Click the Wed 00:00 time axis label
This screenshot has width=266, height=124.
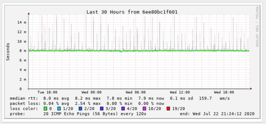(91, 92)
